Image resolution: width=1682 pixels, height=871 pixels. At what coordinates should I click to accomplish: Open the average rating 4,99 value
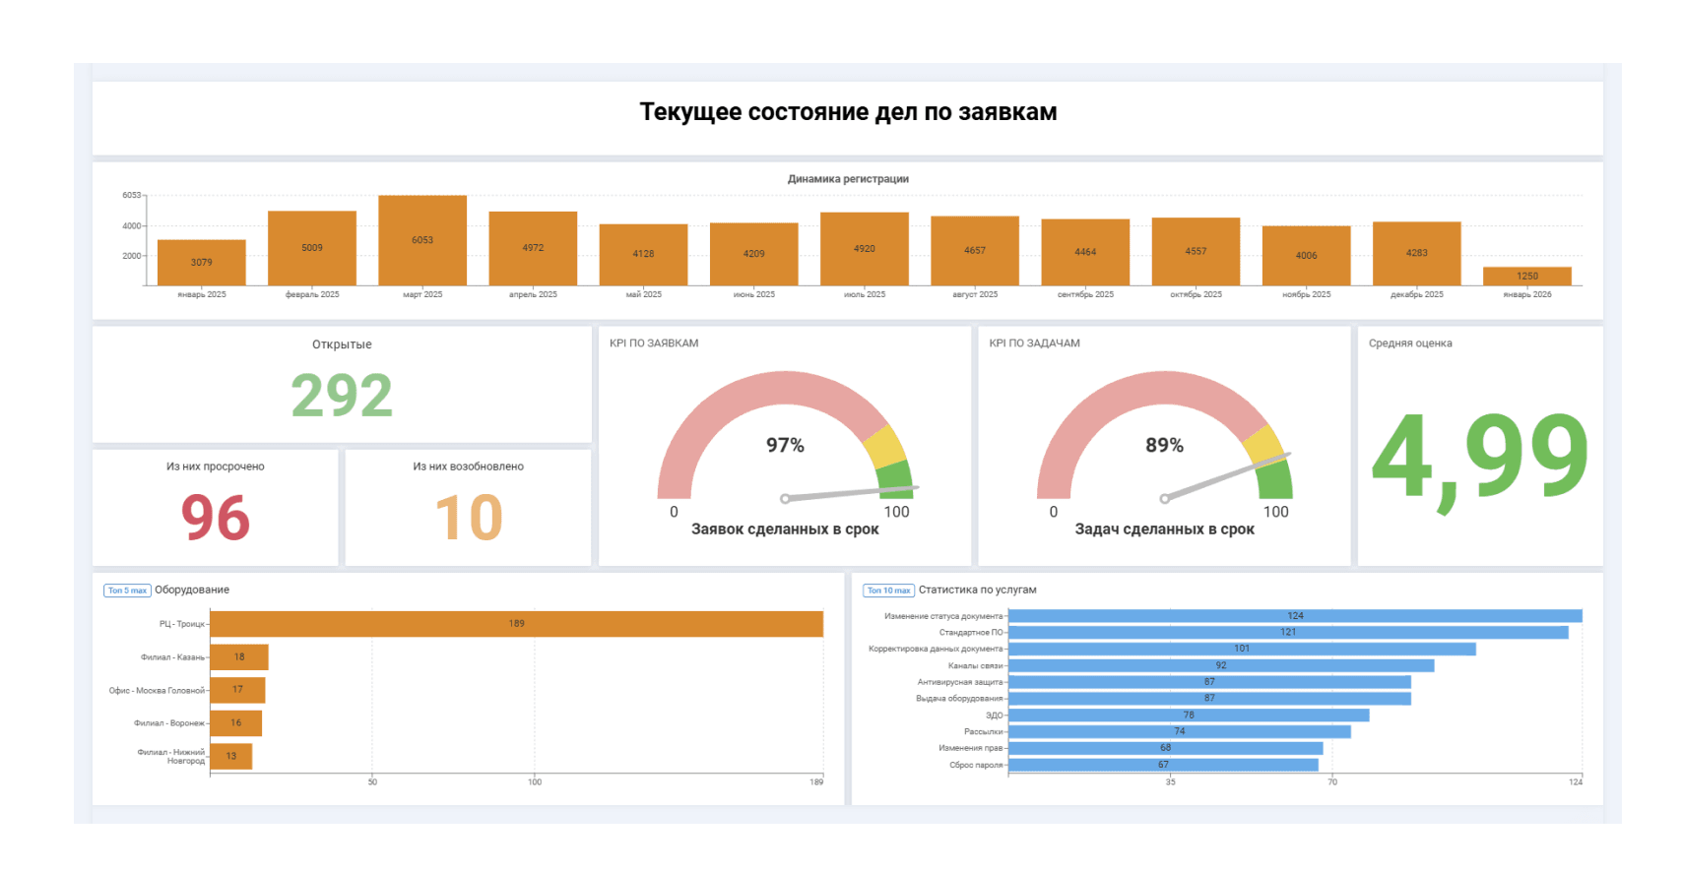[x=1479, y=457]
